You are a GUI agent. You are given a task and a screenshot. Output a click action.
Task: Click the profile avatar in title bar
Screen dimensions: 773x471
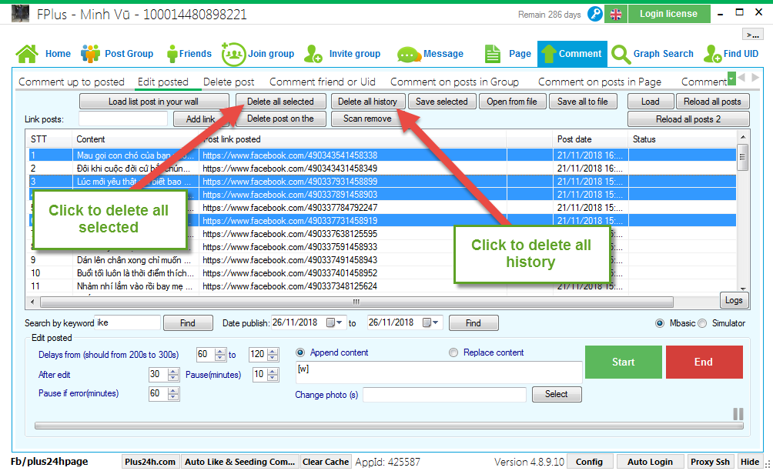coord(20,14)
